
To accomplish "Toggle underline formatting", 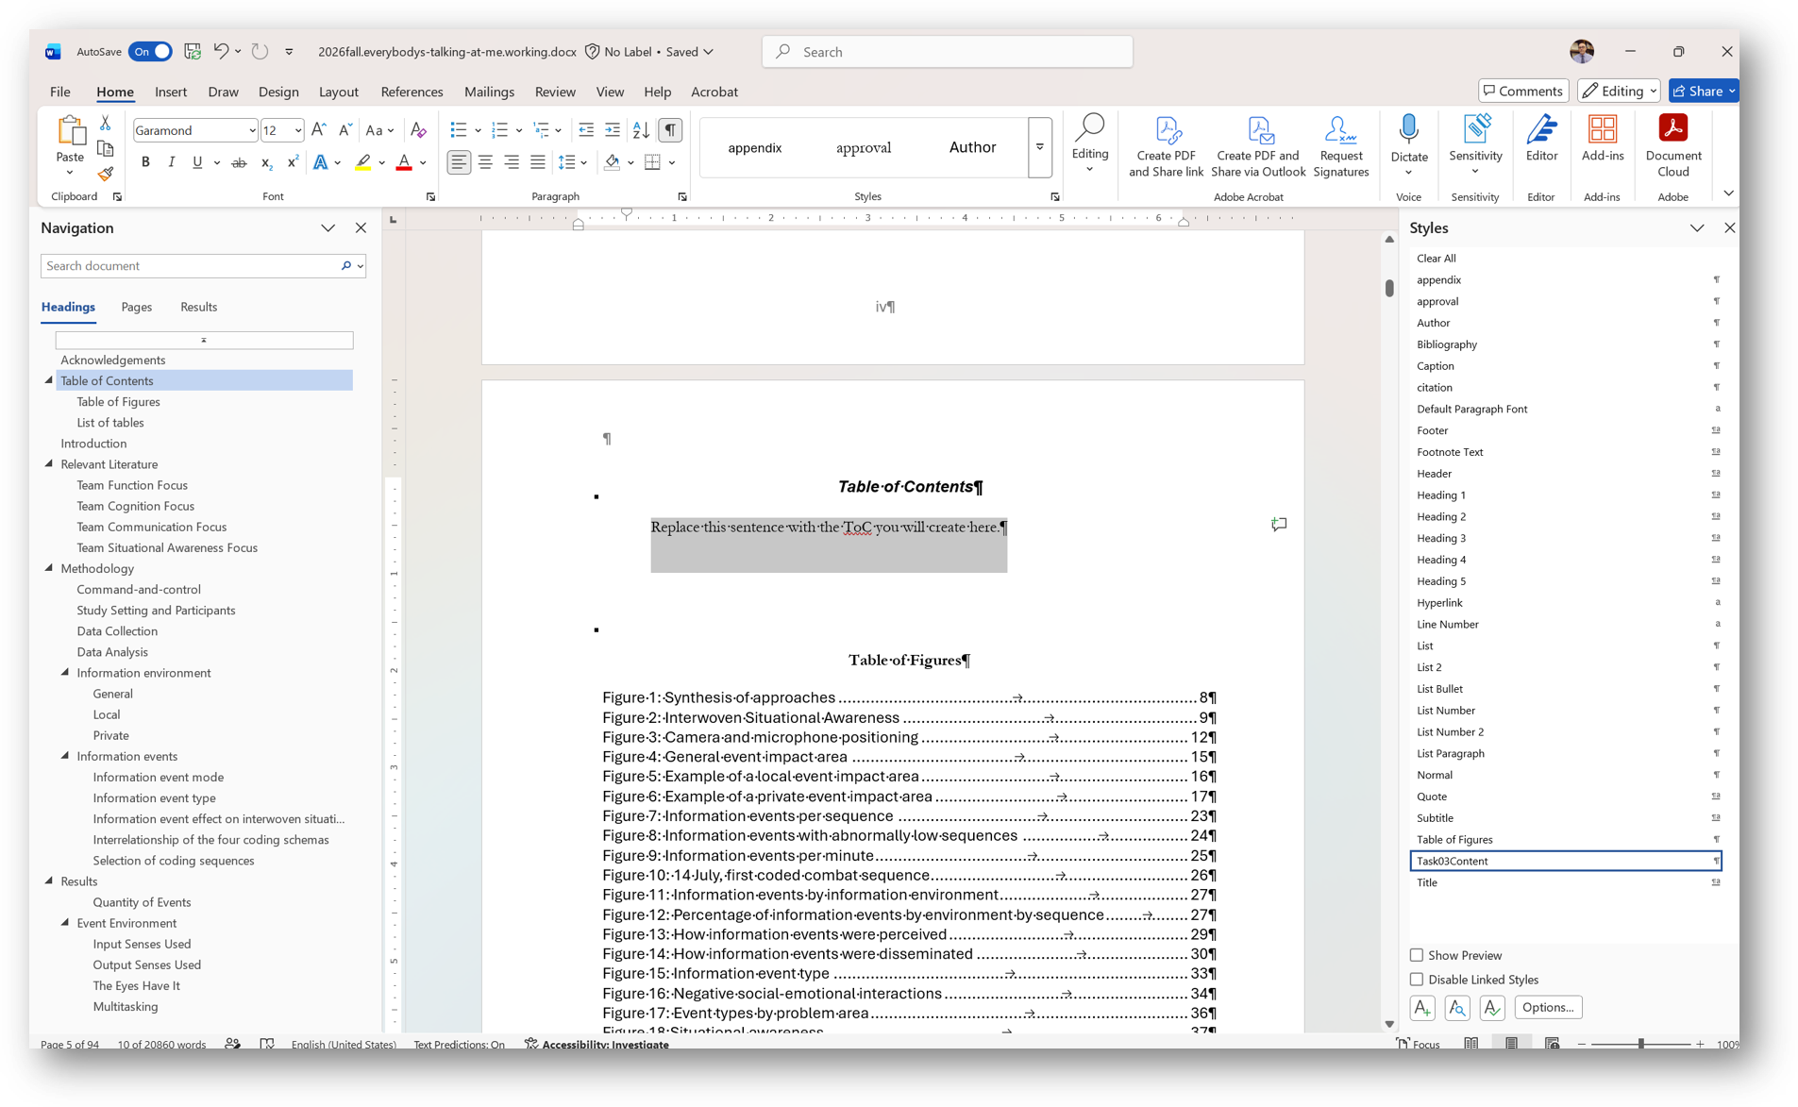I will point(196,162).
